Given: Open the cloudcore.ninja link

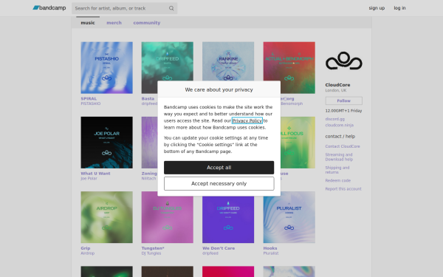Looking at the screenshot, I should click(x=340, y=125).
